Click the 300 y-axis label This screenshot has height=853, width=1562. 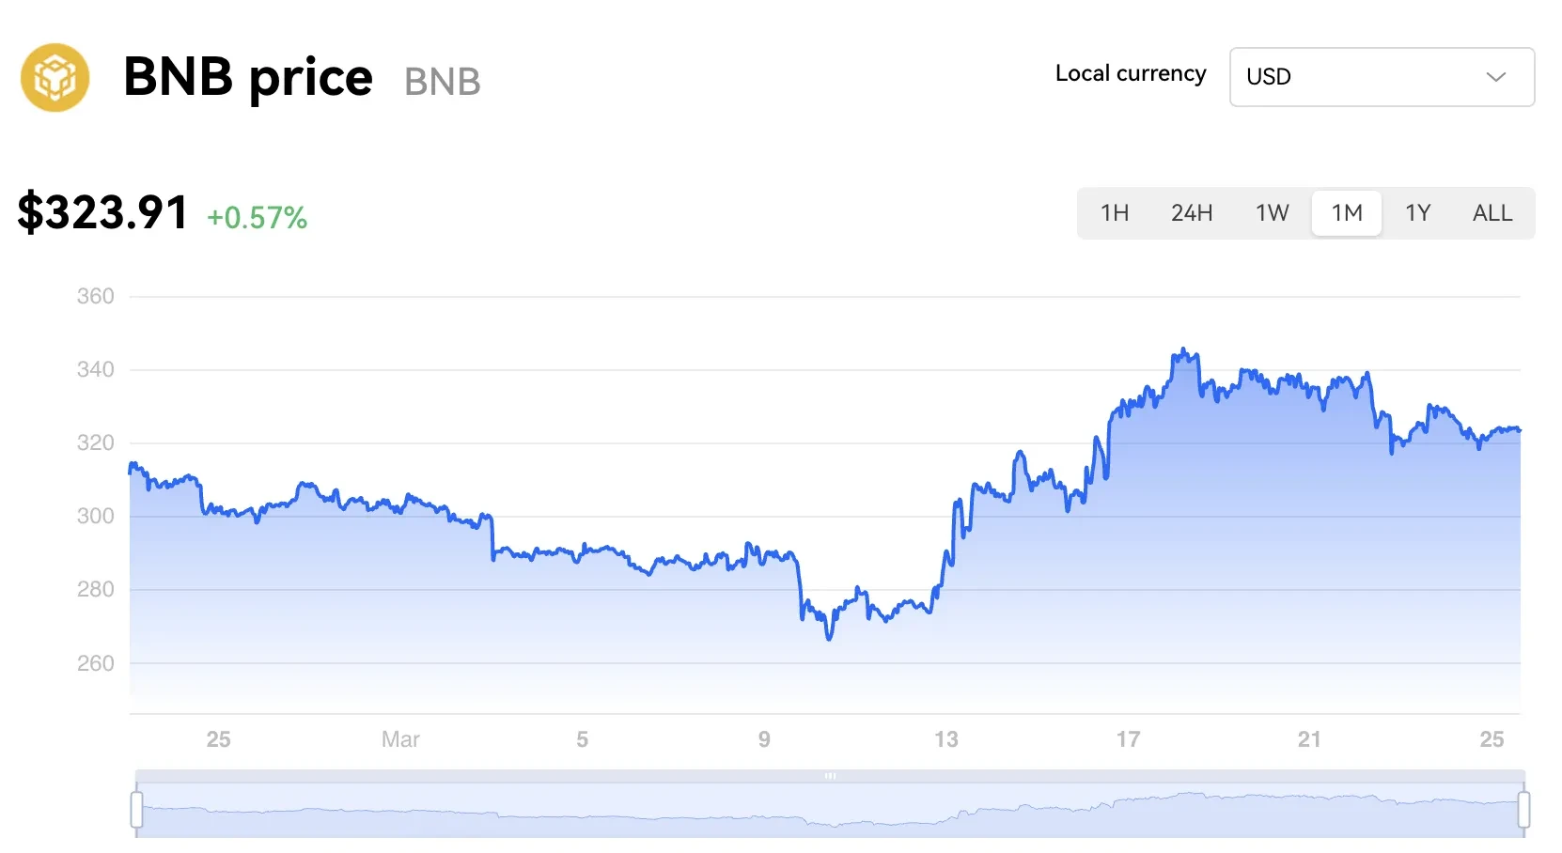pos(95,516)
